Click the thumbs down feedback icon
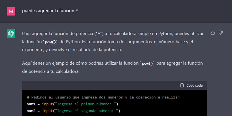The image size is (232, 116). tap(221, 33)
